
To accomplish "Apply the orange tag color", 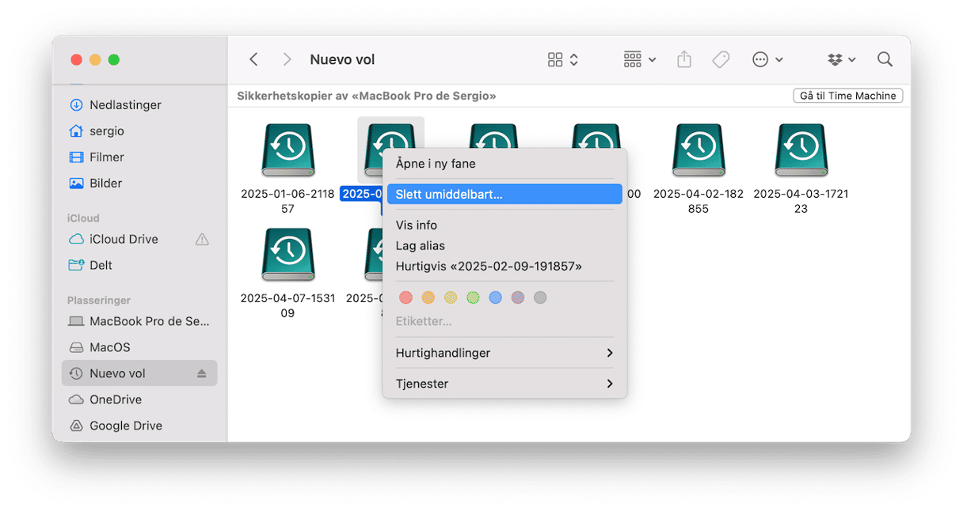I will [428, 297].
